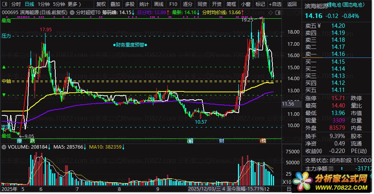This screenshot has height=194, width=374.
Task: Select the 5分钟 period tab
Action: point(59,4)
